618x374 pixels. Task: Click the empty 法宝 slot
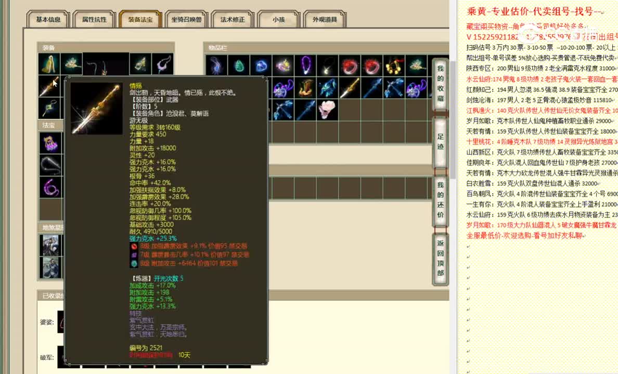click(50, 209)
